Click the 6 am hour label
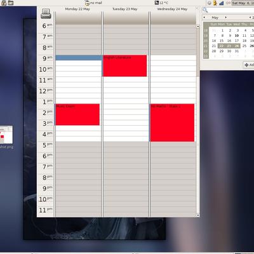 pyautogui.click(x=47, y=26)
